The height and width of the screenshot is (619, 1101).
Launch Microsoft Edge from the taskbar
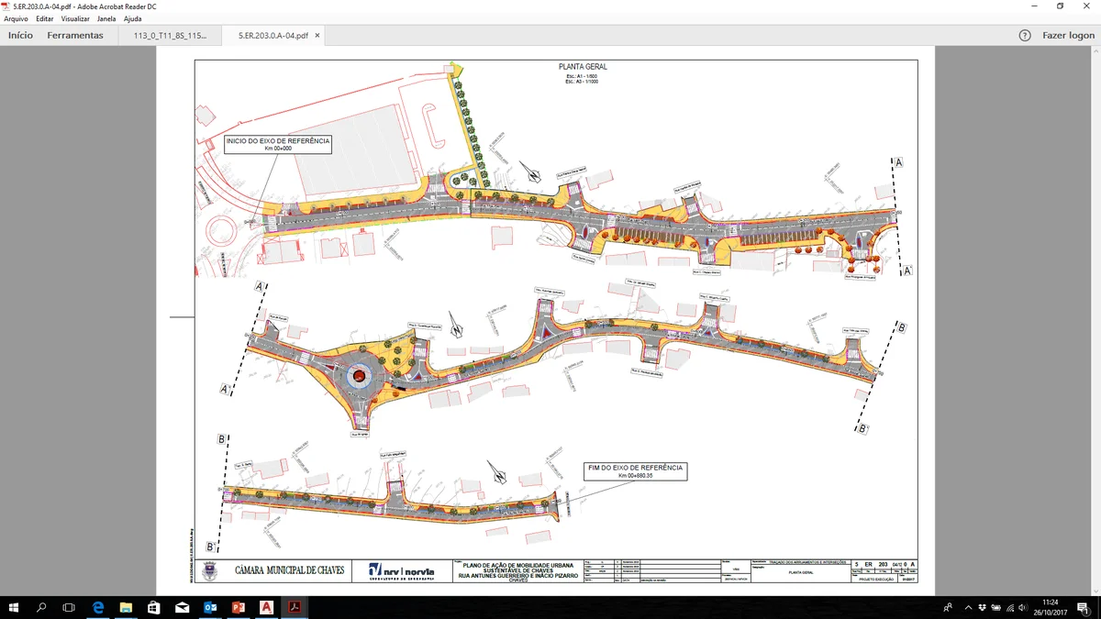95,606
